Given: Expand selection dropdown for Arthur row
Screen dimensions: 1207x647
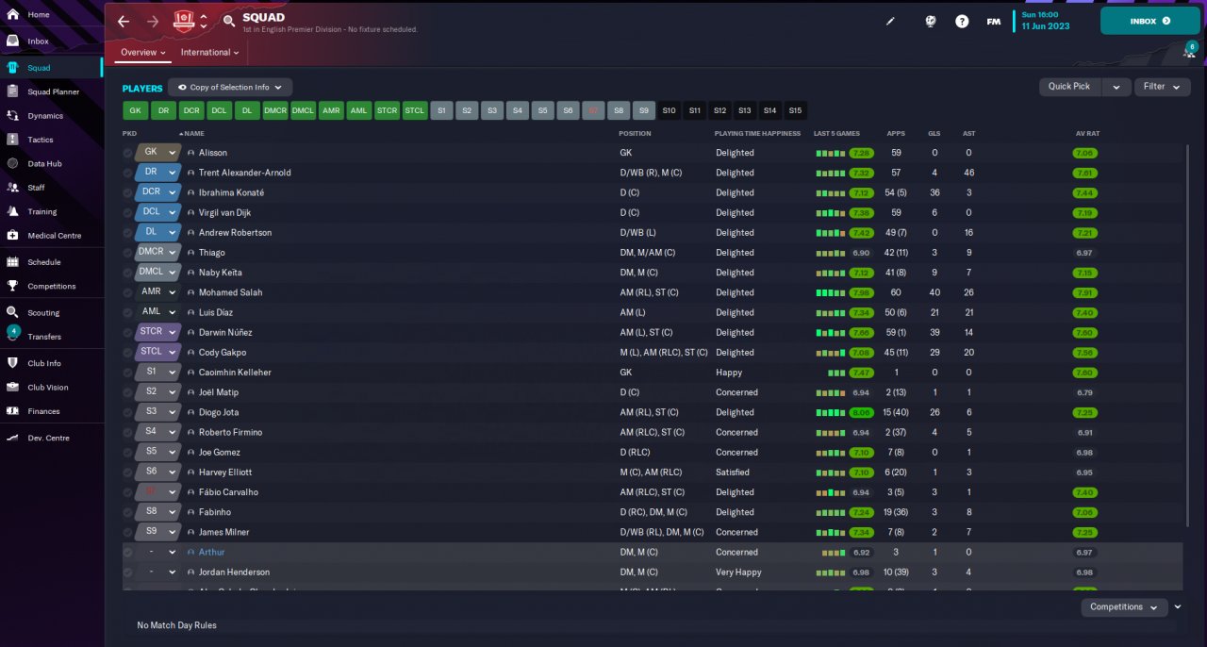Looking at the screenshot, I should (x=173, y=553).
